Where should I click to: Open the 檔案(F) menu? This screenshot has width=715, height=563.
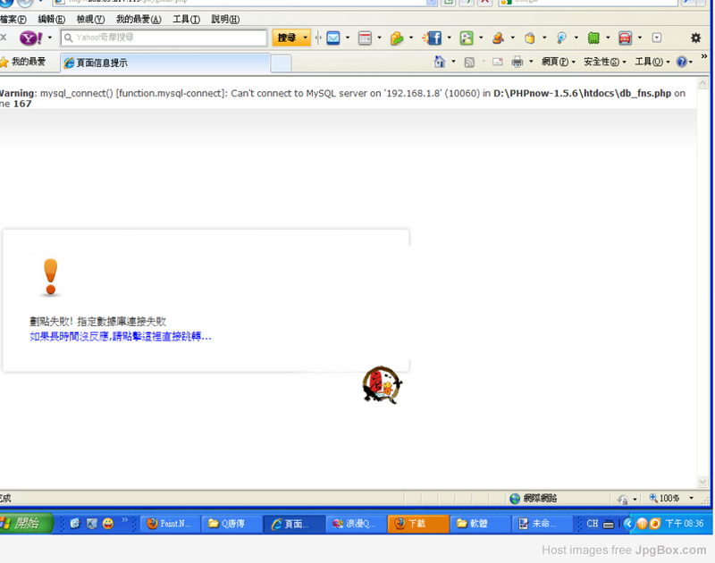coord(13,20)
